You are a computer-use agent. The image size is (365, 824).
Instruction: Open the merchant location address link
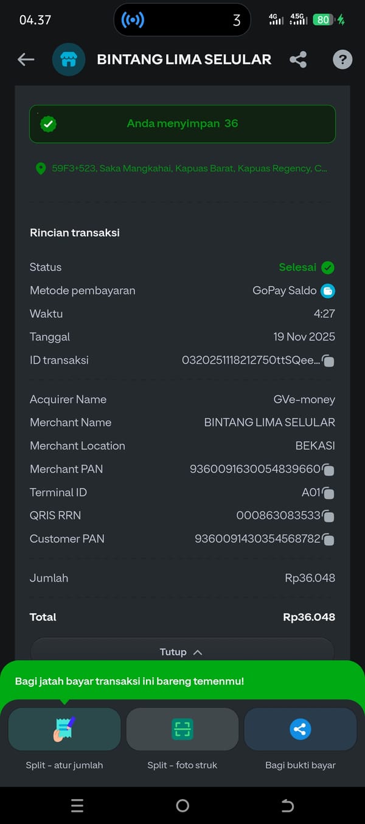189,169
